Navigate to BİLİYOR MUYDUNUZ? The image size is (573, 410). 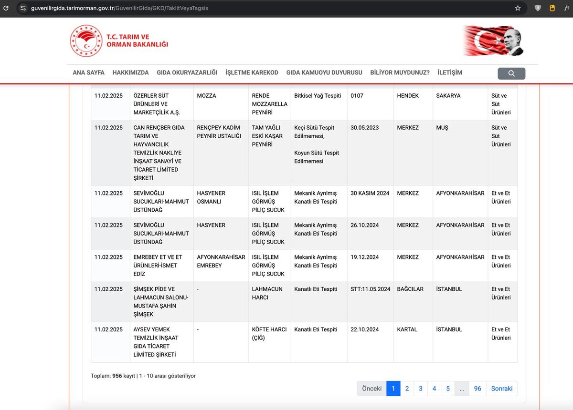click(x=400, y=72)
